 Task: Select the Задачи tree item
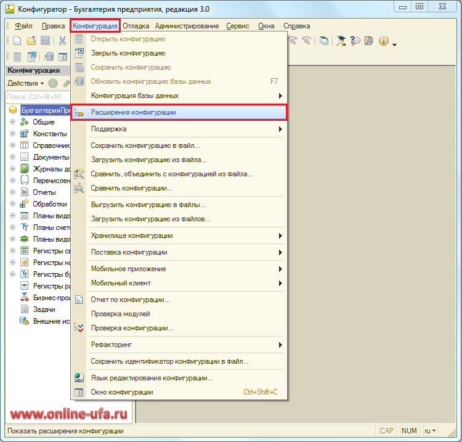click(x=44, y=309)
